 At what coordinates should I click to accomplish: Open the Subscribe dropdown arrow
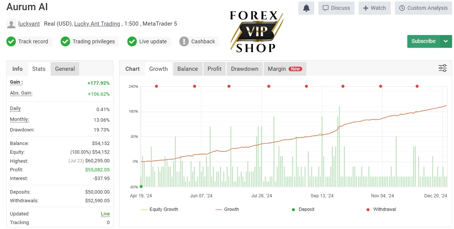click(x=446, y=41)
